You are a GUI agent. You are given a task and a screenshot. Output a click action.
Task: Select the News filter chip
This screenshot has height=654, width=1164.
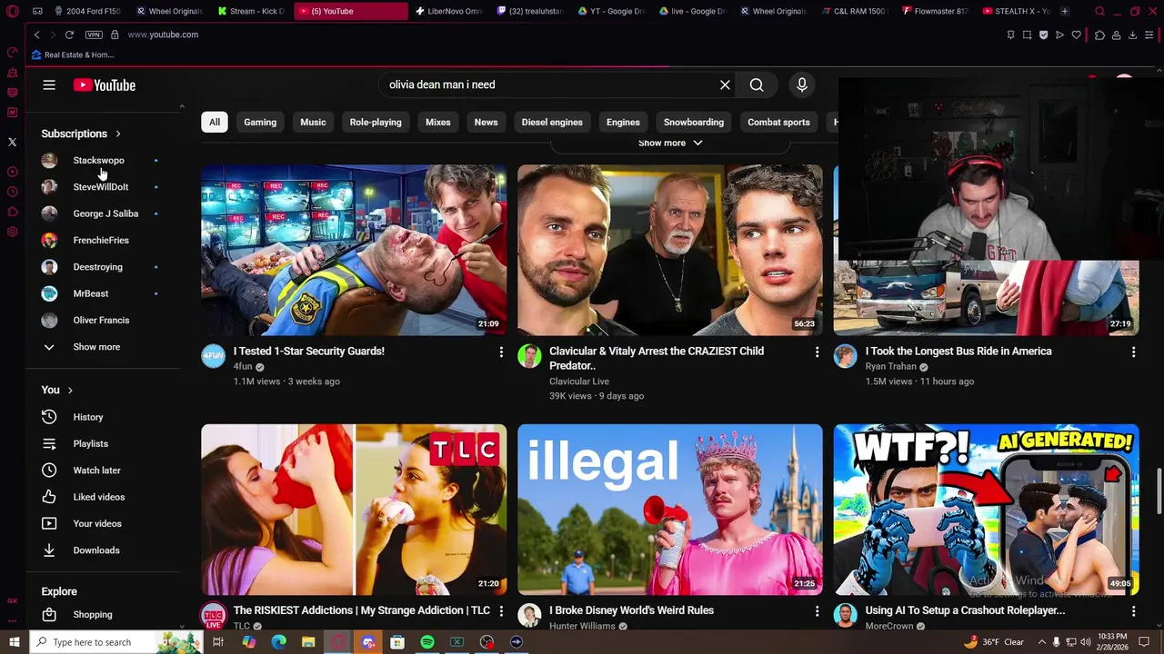point(486,122)
